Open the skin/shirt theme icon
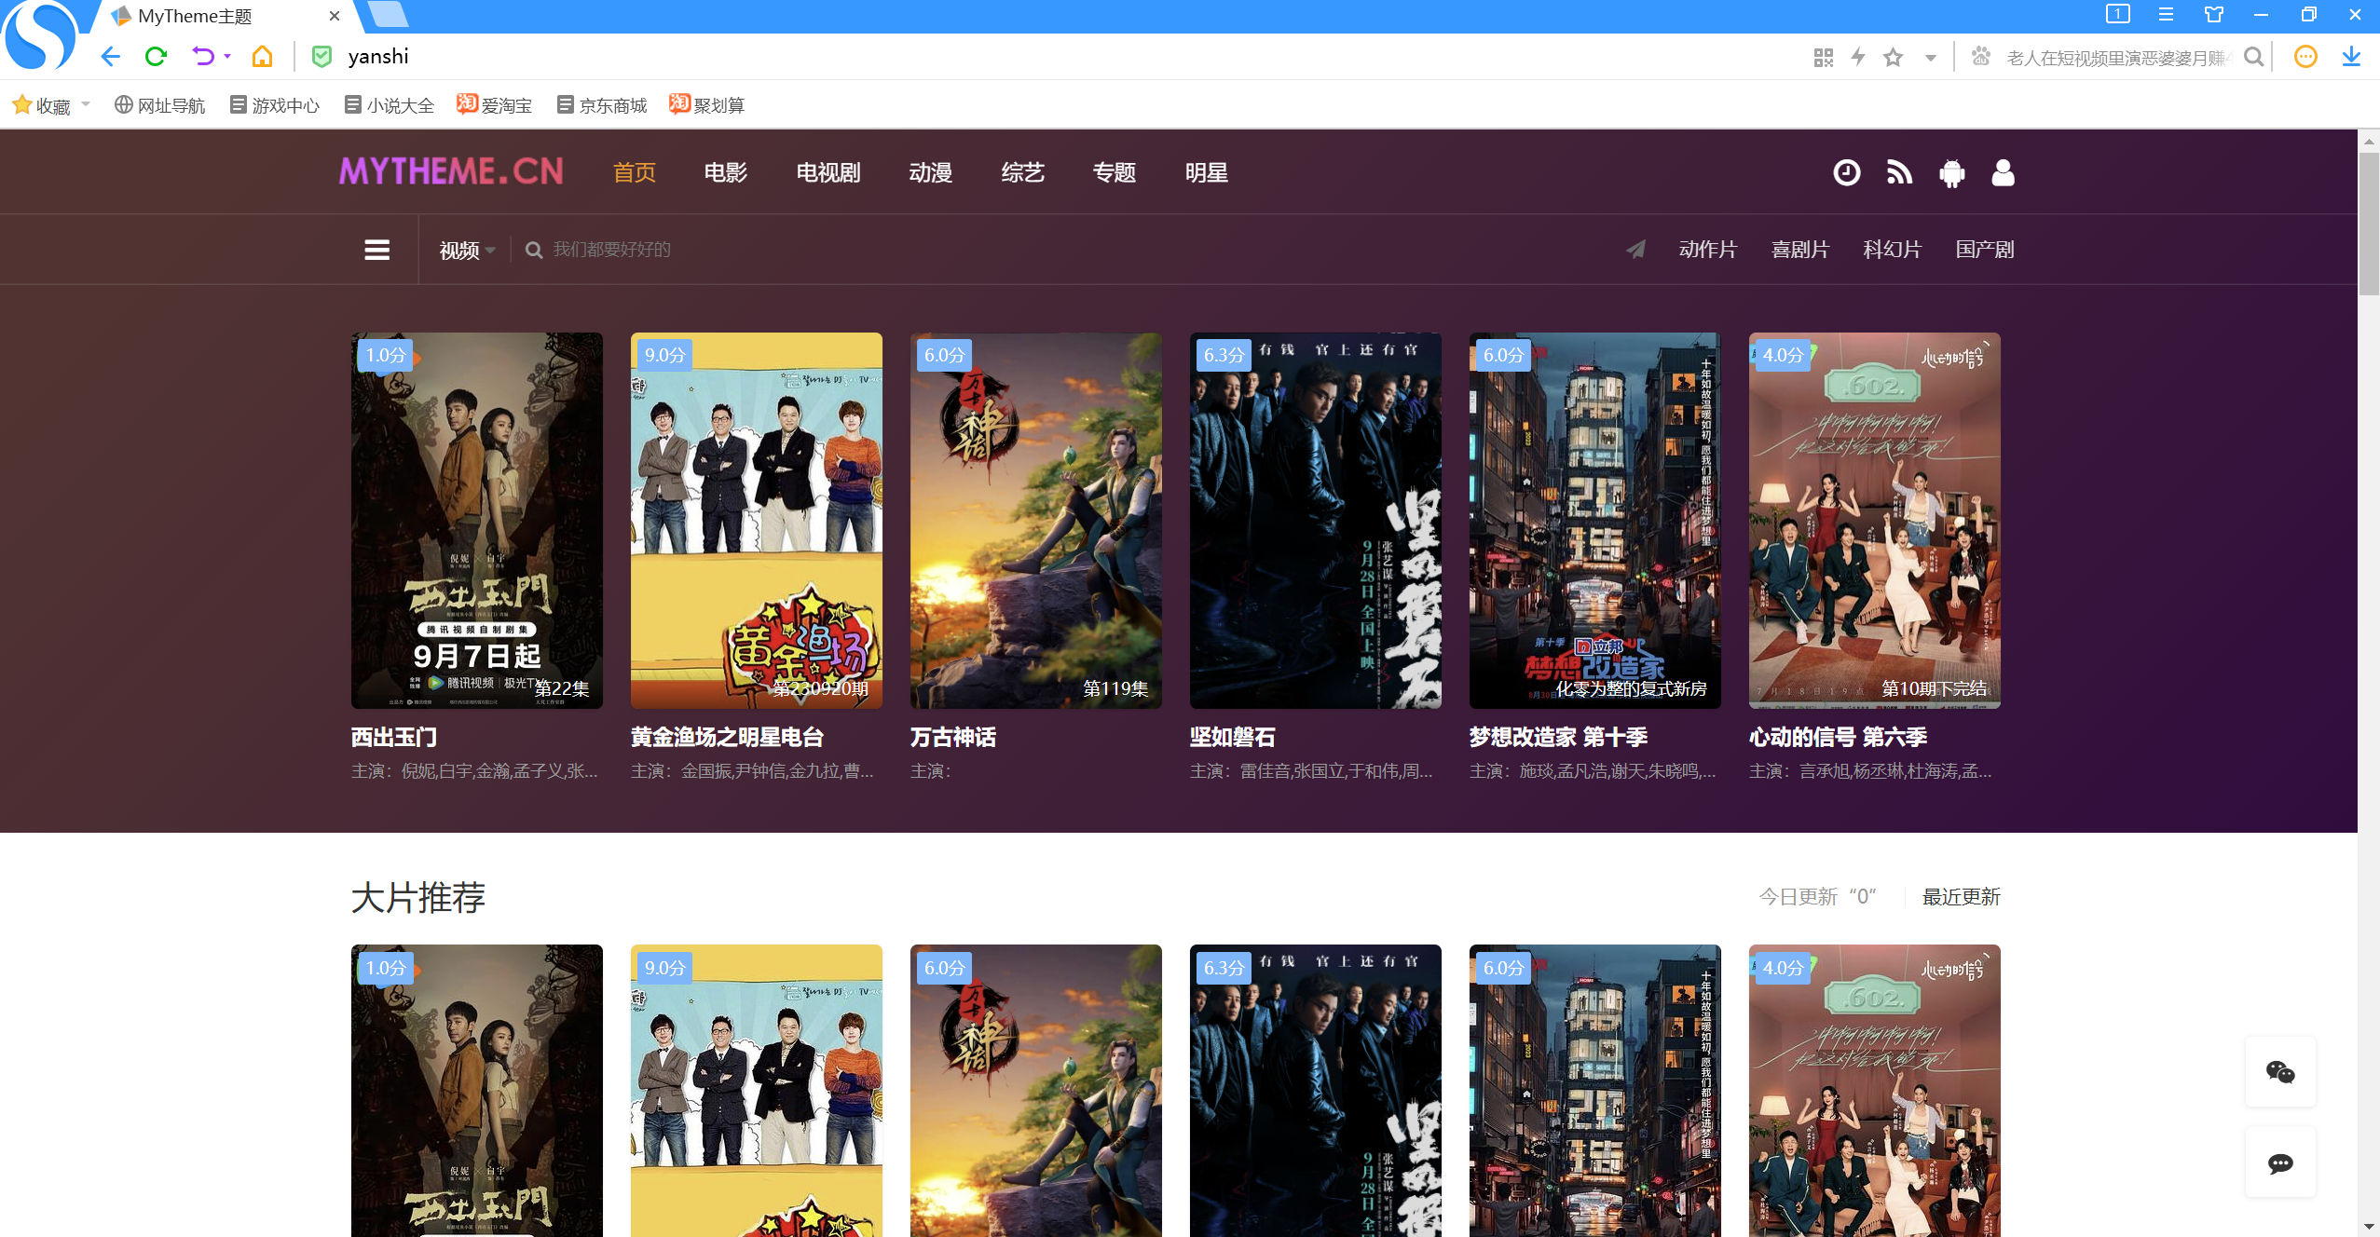 (2213, 14)
